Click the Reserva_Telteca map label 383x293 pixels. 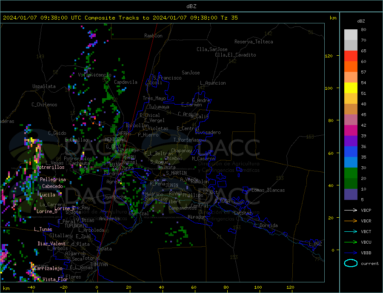254,42
